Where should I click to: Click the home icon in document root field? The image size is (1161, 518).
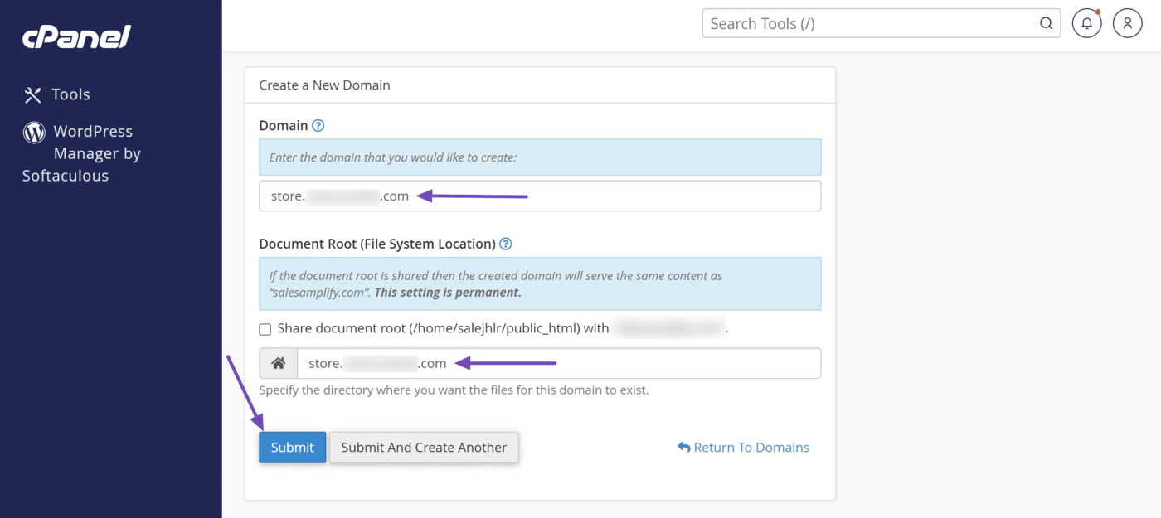(x=279, y=363)
